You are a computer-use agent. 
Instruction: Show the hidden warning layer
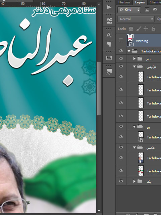pyautogui.click(x=121, y=40)
